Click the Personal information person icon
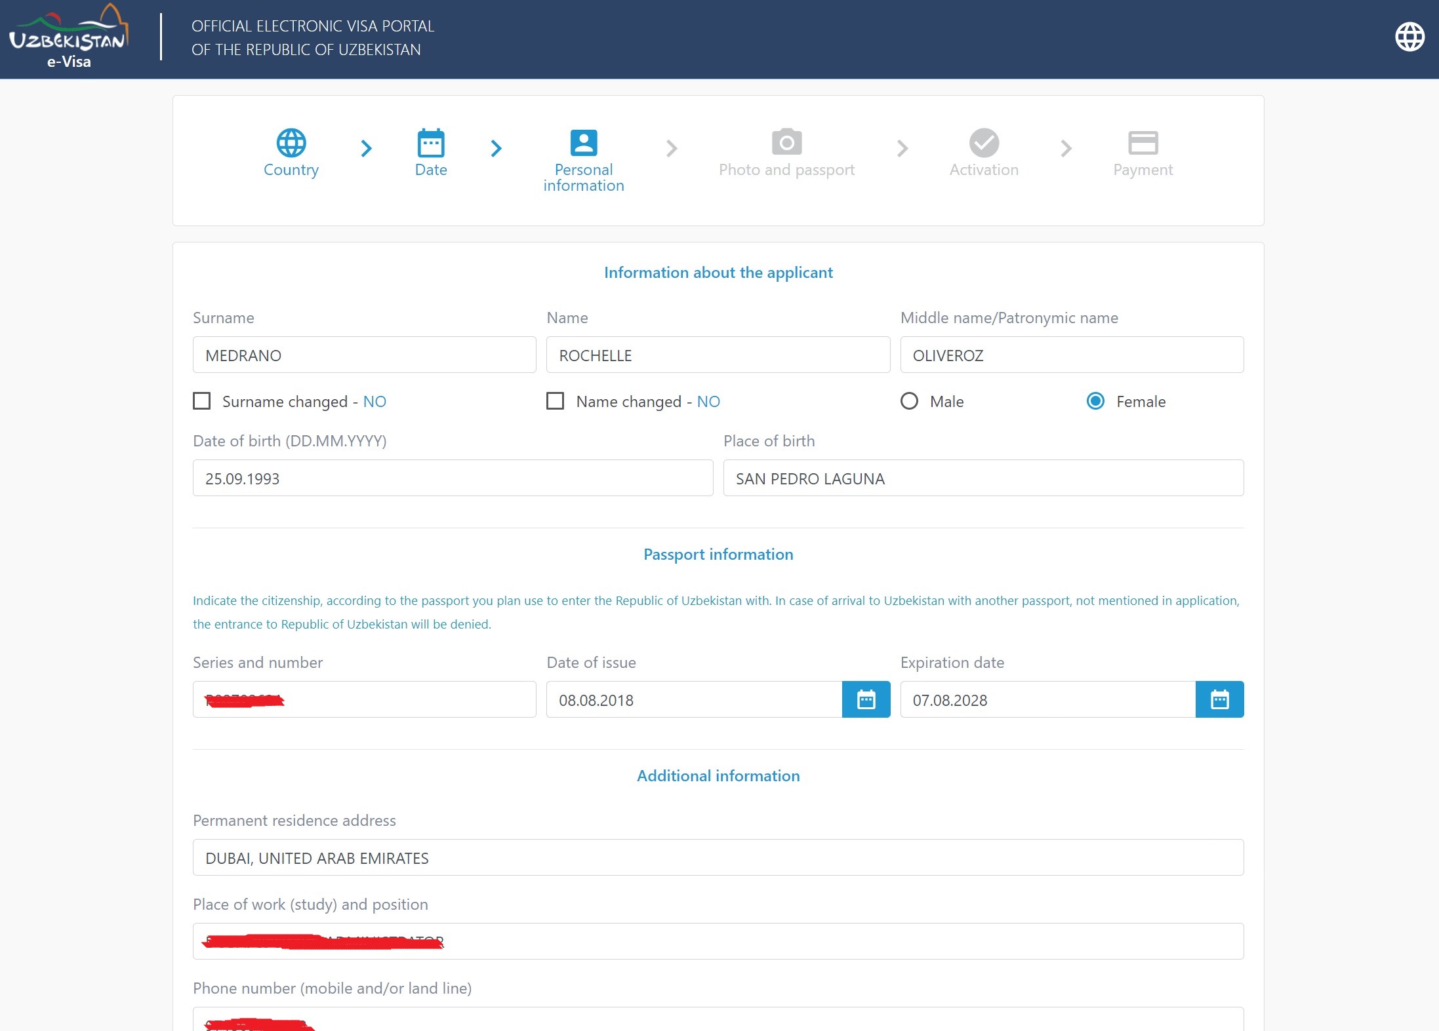The height and width of the screenshot is (1031, 1439). 583,142
